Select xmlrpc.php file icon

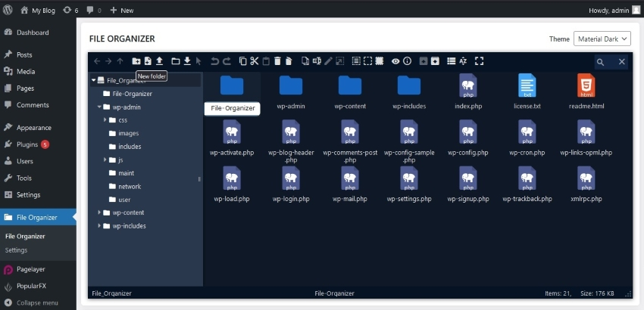click(x=586, y=178)
